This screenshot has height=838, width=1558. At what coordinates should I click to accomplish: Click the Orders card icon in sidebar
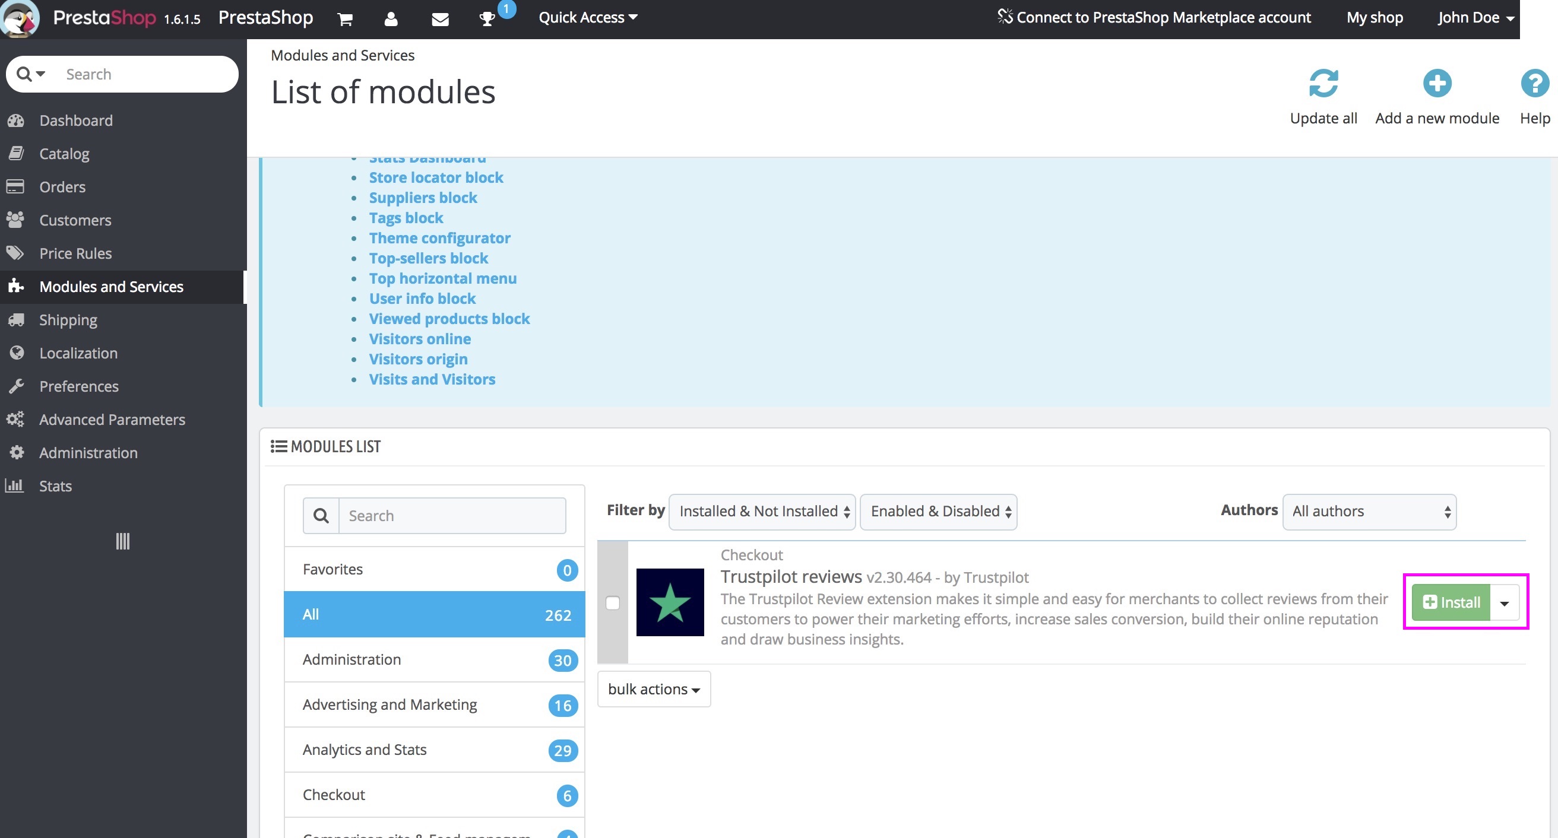coord(15,186)
